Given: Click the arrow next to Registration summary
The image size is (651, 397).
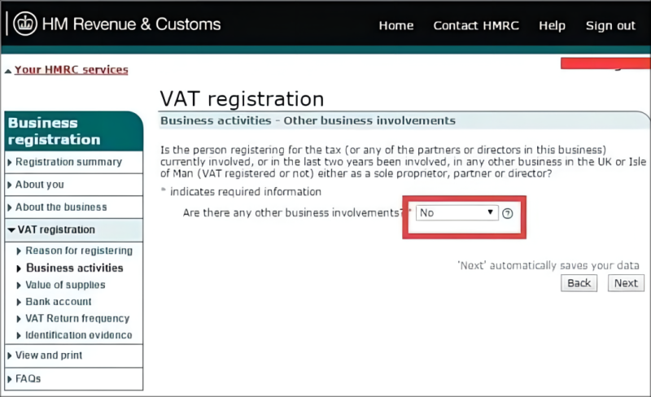Looking at the screenshot, I should pos(10,163).
